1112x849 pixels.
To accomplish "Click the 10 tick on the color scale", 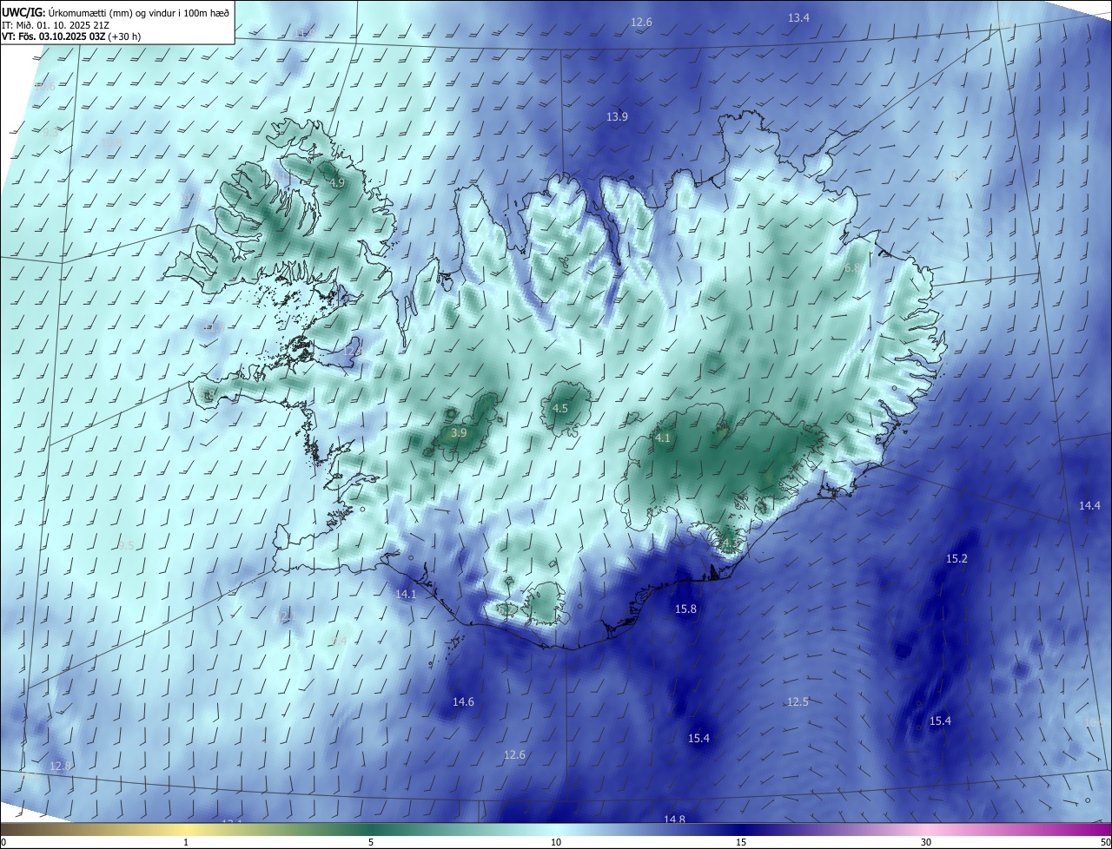I will tap(556, 842).
